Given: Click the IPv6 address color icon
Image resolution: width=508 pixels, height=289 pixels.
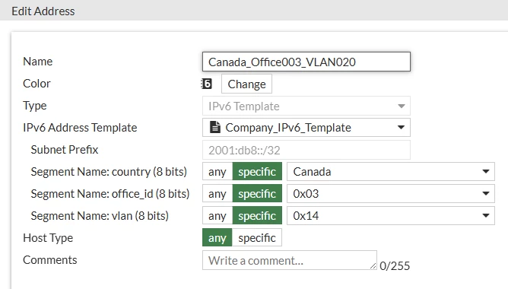Looking at the screenshot, I should [206, 84].
